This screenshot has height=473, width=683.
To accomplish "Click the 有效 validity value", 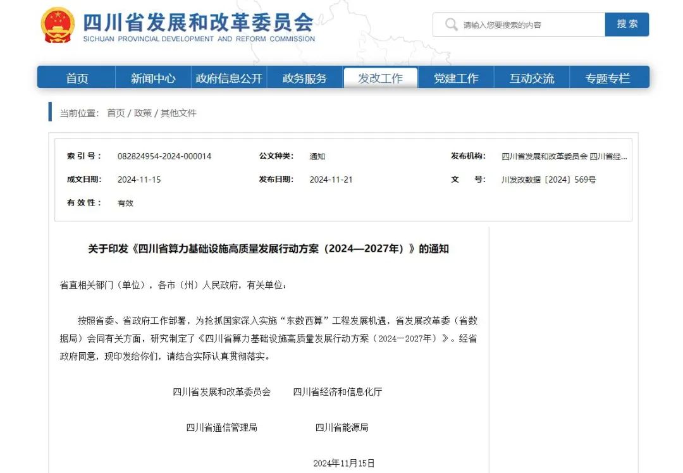I will pos(125,203).
